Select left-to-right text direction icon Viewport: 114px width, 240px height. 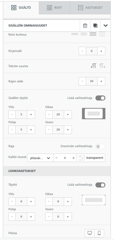tap(94, 66)
